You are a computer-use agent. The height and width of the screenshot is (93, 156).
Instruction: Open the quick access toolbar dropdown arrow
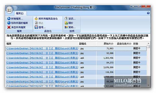coord(18,7)
